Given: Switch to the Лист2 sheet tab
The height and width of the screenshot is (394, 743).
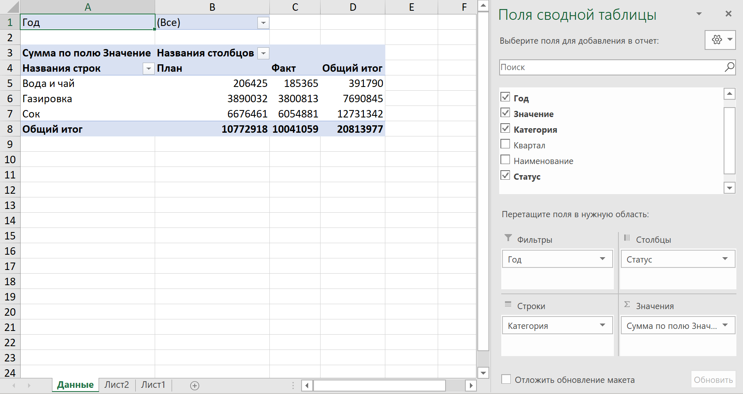Looking at the screenshot, I should [x=117, y=385].
